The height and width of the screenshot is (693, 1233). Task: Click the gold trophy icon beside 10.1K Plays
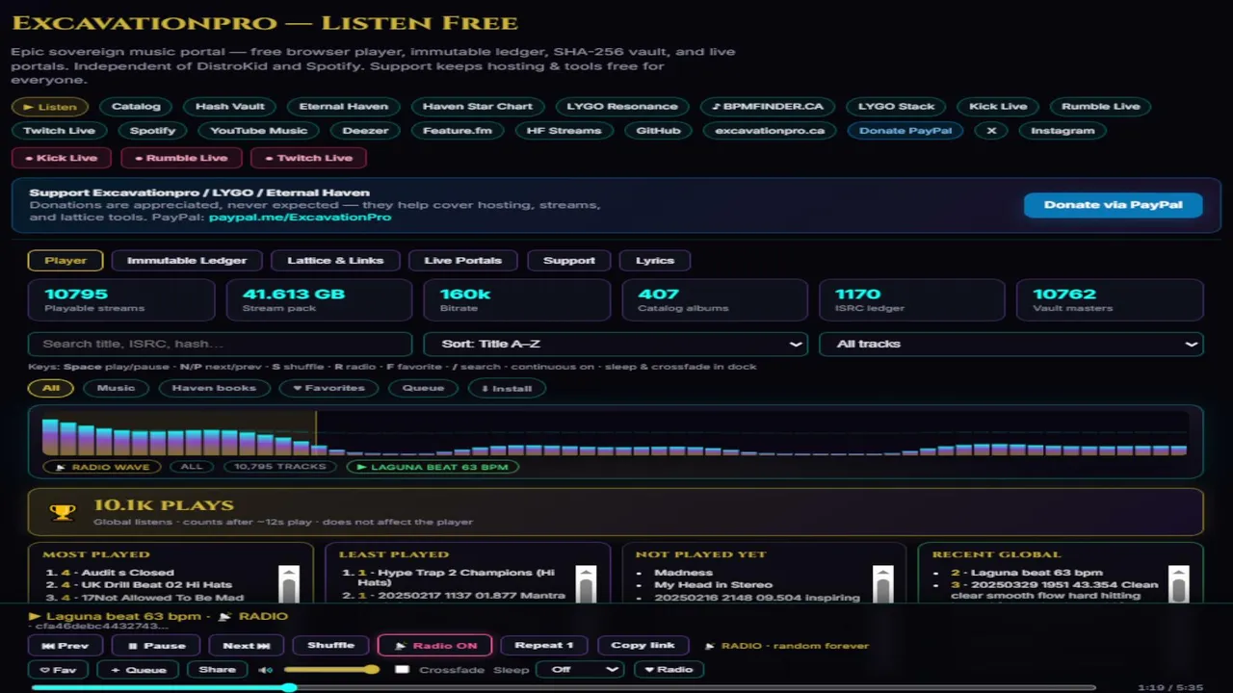click(63, 512)
